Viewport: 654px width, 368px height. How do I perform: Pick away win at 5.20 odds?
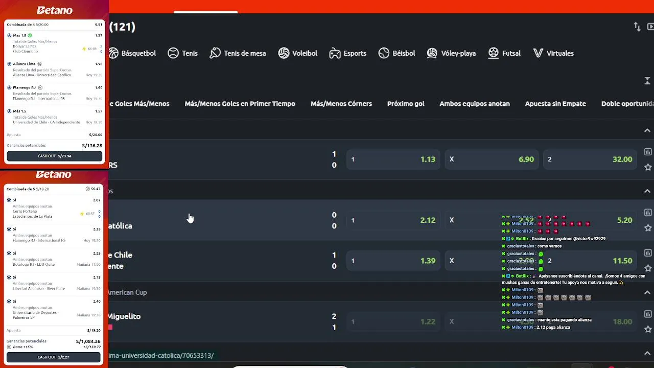pos(590,220)
